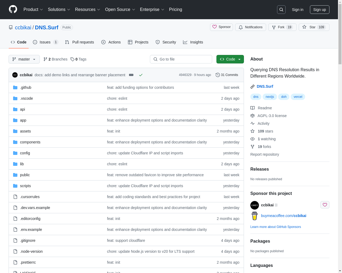Viewport: 342px width, 273px height.
Task: Click the scripts folder icon
Action: (x=15, y=186)
